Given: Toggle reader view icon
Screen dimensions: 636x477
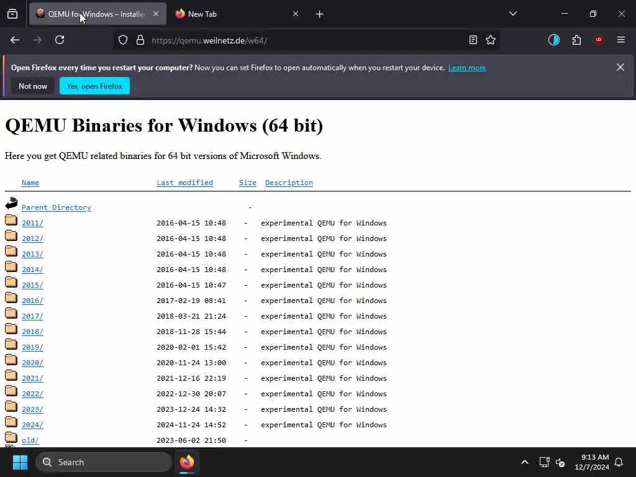Looking at the screenshot, I should click(473, 40).
